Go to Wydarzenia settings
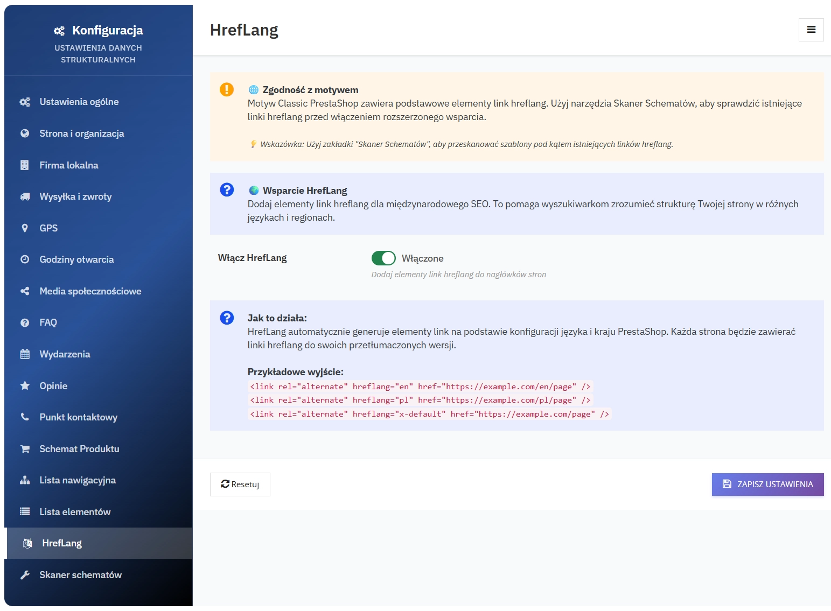Viewport: 831px width, 611px height. pyautogui.click(x=65, y=354)
